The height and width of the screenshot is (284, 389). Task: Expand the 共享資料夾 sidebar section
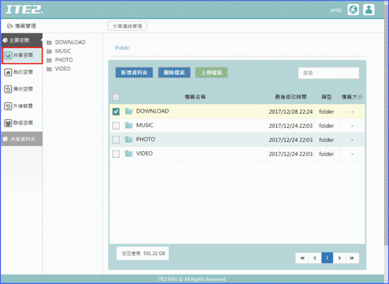coord(21,139)
